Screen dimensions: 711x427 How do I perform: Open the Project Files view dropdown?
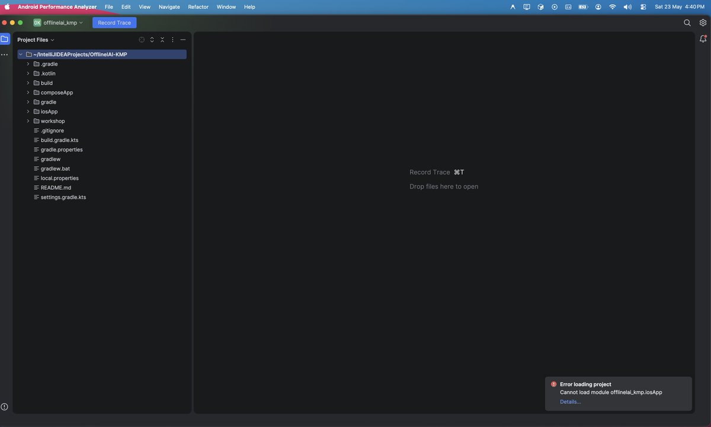pos(36,40)
